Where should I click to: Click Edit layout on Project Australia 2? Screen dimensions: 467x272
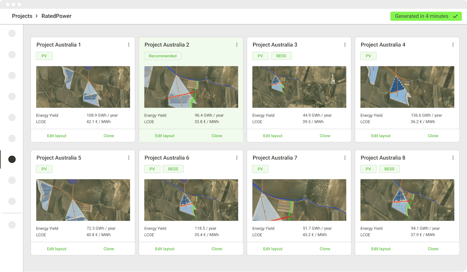[x=165, y=136]
